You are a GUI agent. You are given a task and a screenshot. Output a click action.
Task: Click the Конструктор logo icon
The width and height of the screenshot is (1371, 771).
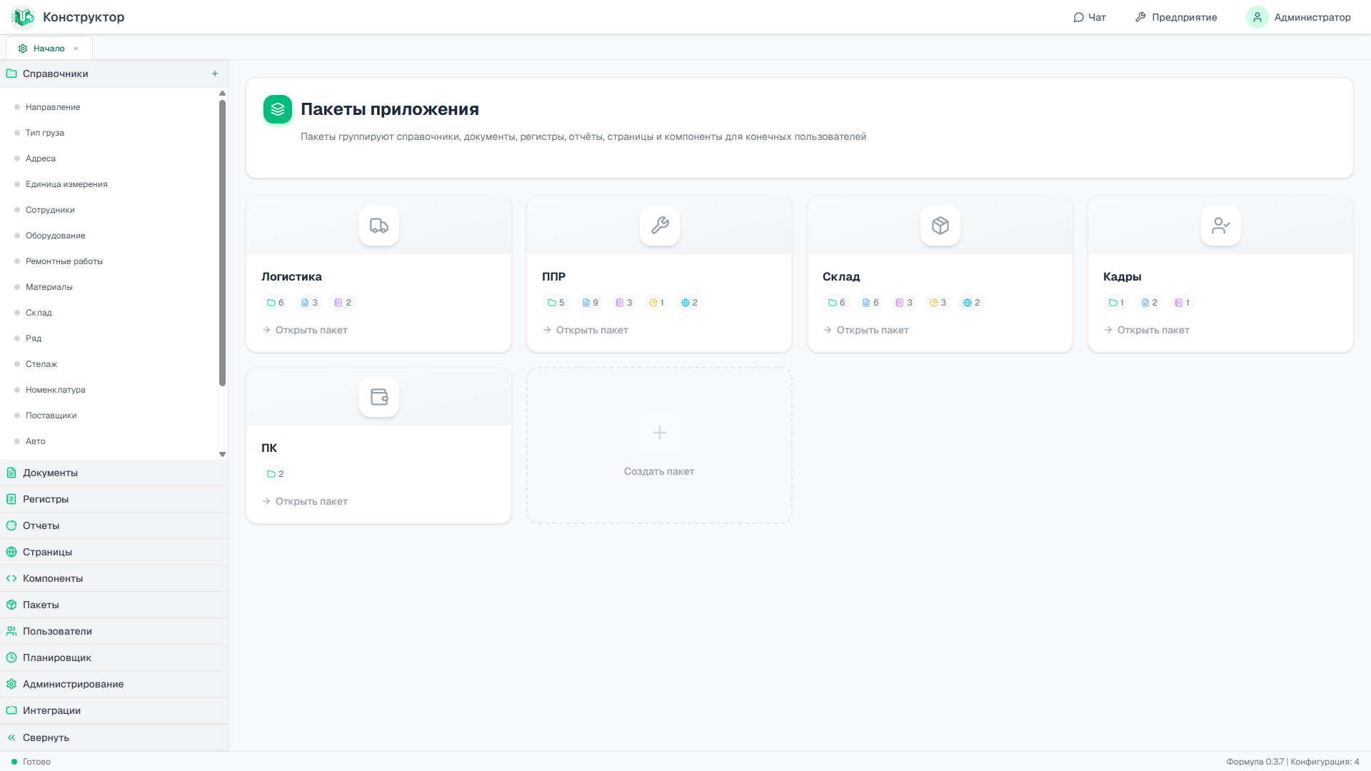[23, 17]
